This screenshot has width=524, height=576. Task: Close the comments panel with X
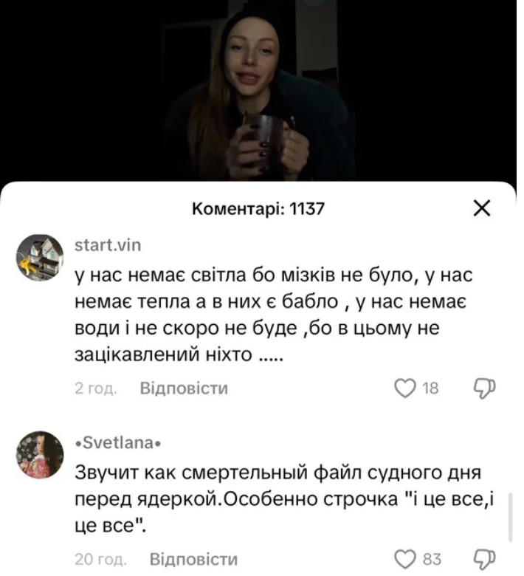tap(481, 209)
